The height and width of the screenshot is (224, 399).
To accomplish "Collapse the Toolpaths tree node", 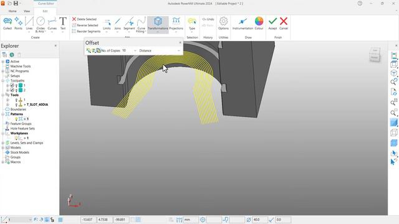I will (x=2, y=80).
